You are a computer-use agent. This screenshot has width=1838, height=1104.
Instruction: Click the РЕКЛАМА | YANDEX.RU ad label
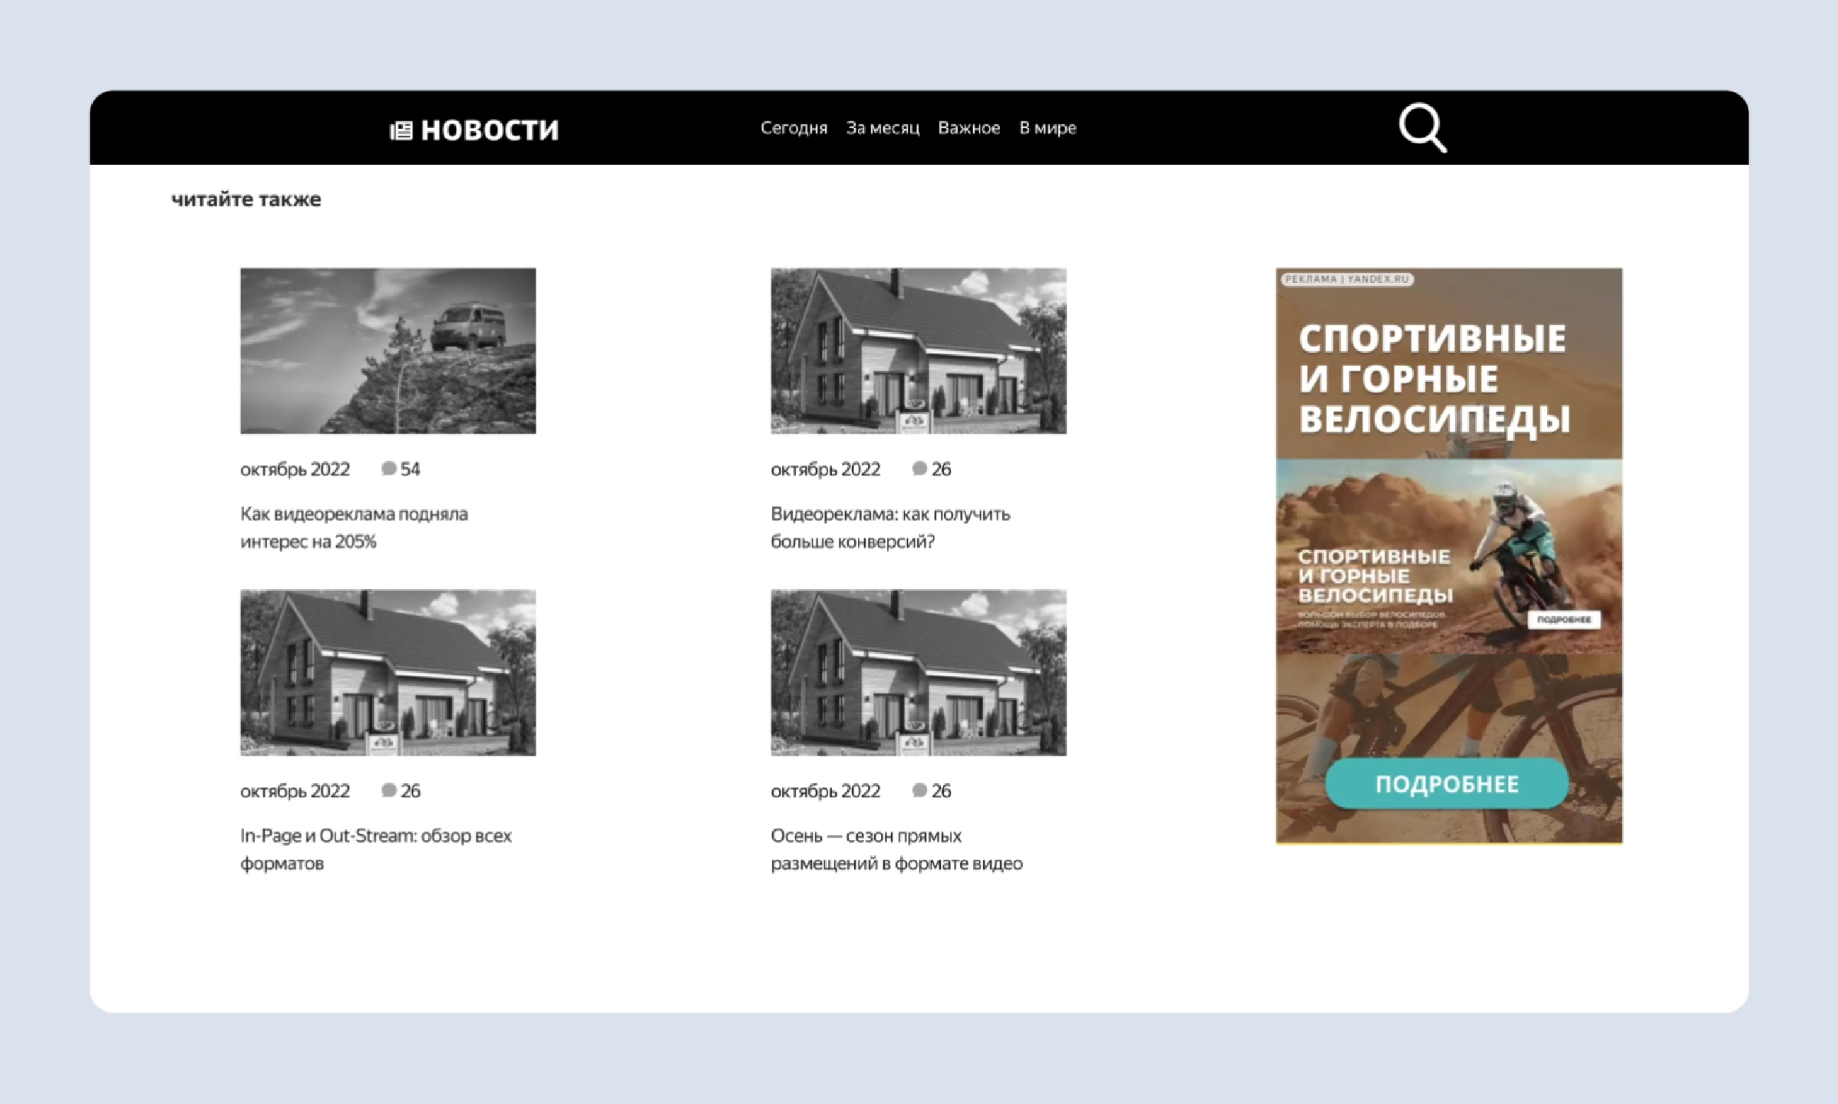click(1347, 279)
